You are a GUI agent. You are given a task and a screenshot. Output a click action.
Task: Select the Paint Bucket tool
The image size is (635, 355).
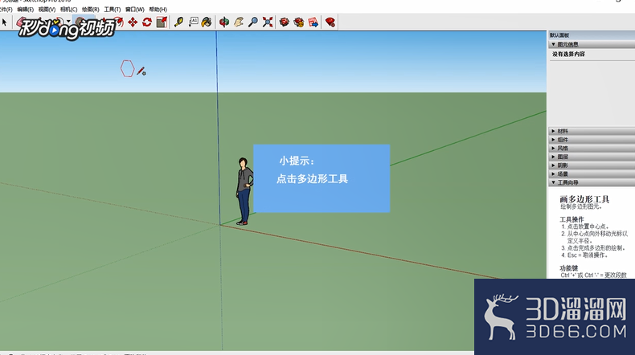[x=207, y=22]
